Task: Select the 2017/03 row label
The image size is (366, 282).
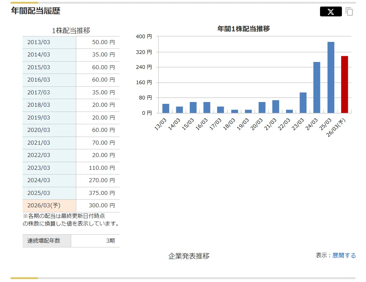Action: point(49,93)
